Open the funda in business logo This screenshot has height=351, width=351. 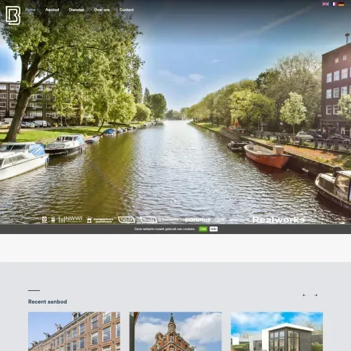click(x=160, y=220)
